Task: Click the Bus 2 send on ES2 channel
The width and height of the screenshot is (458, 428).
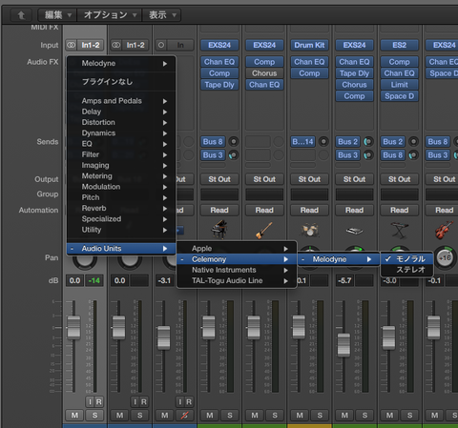Action: [x=393, y=141]
